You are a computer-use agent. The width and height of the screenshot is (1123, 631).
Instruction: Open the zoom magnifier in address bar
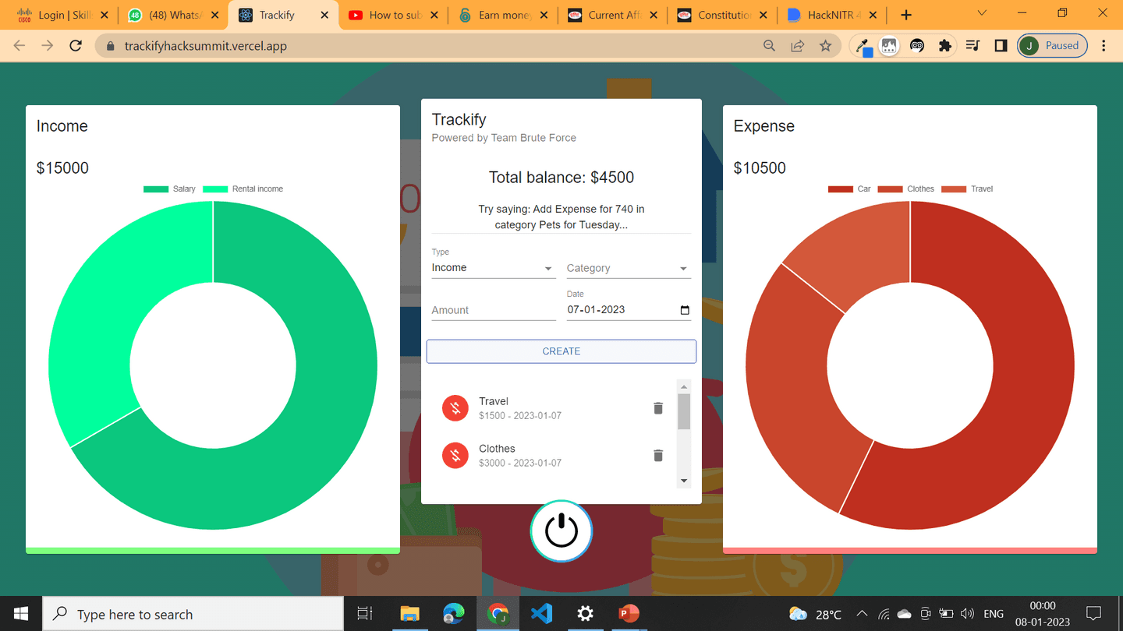pyautogui.click(x=769, y=46)
